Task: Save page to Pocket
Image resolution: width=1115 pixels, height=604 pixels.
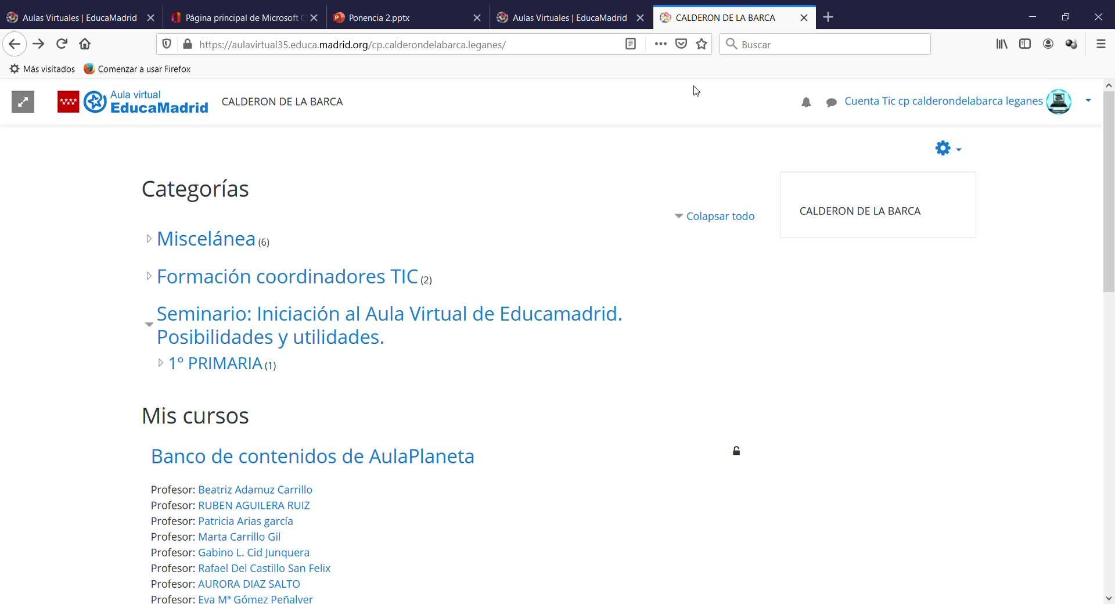Action: pos(681,44)
